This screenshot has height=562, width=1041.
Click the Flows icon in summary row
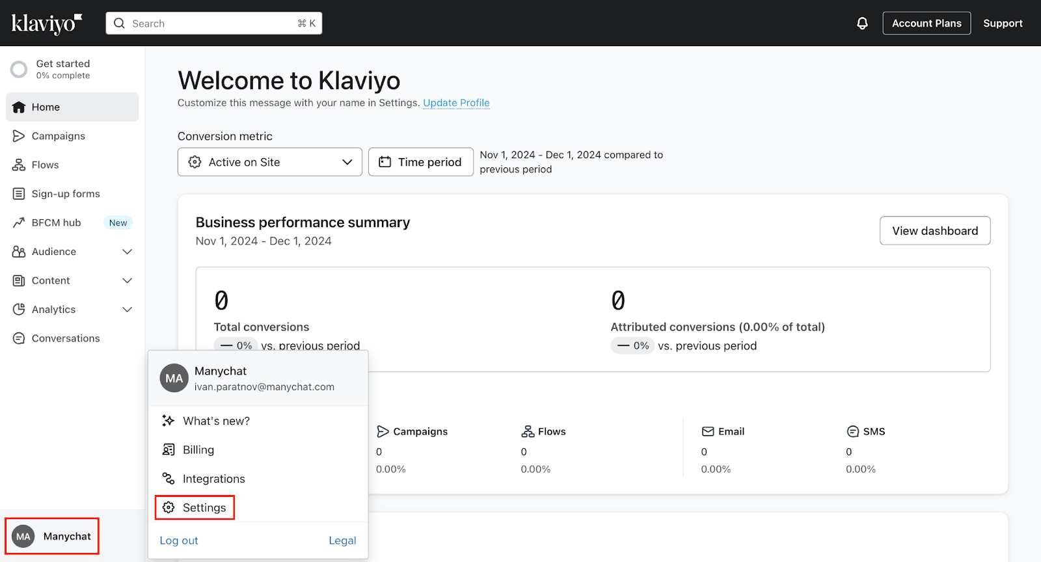click(x=528, y=431)
